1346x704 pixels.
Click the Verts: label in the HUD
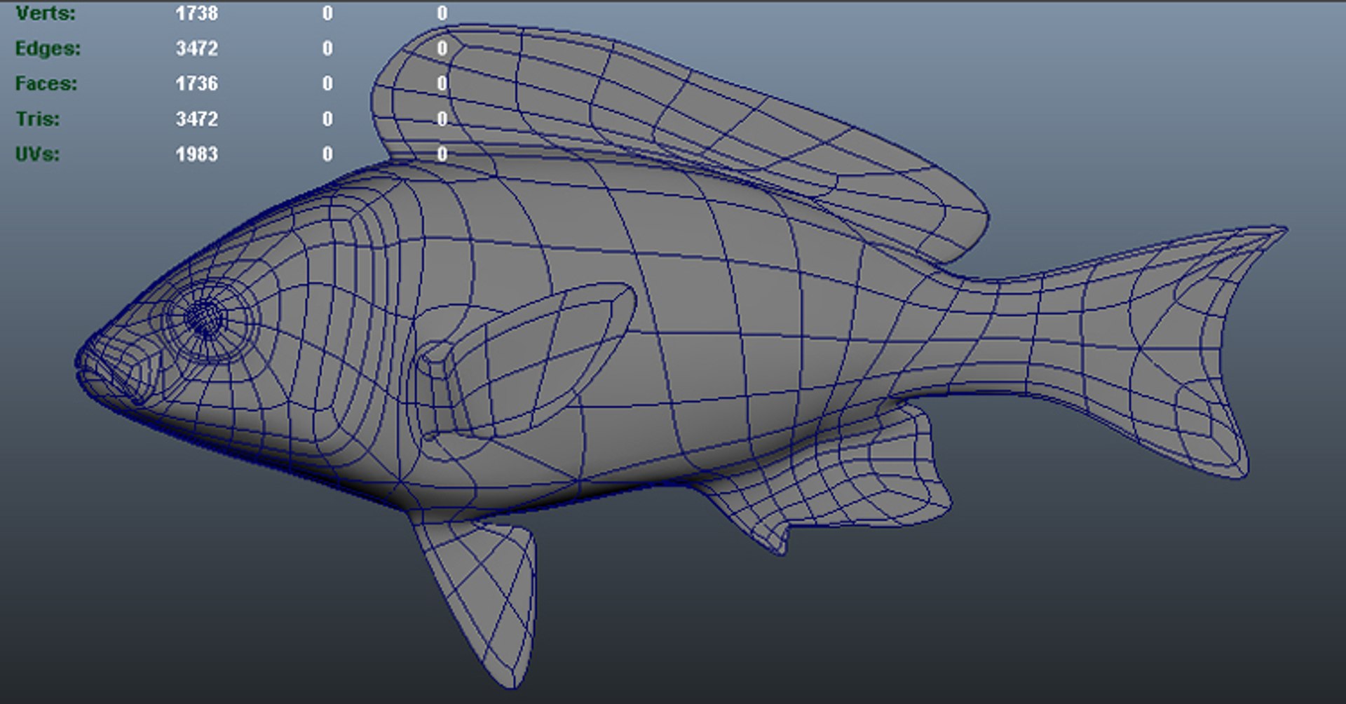pyautogui.click(x=46, y=13)
